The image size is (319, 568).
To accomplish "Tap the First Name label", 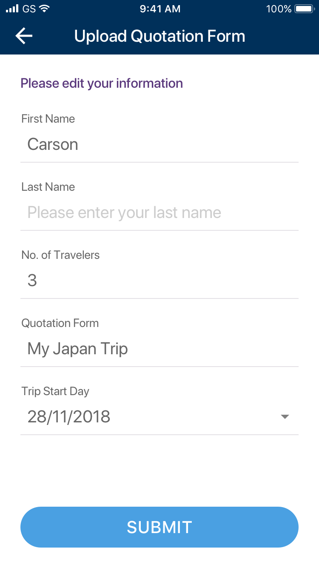I will point(48,119).
